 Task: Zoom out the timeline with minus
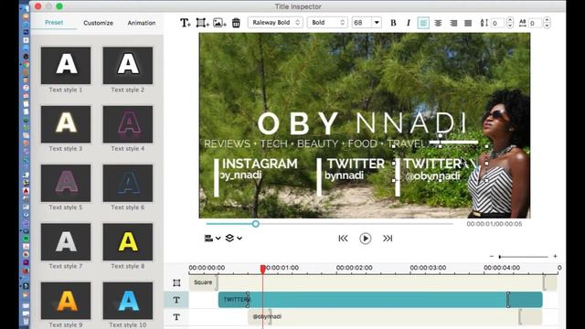point(492,256)
